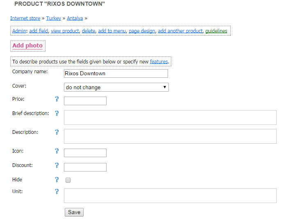Toggle the Hide checkbox
The width and height of the screenshot is (291, 219).
68,180
